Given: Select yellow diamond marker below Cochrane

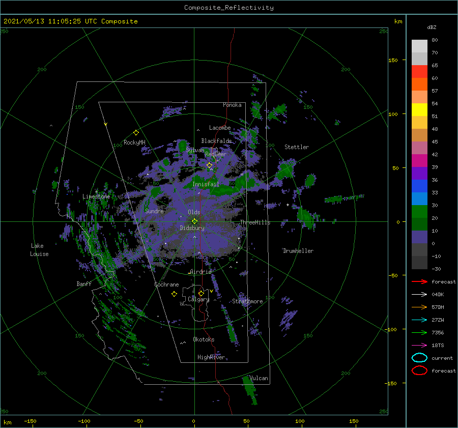Looking at the screenshot, I should pyautogui.click(x=174, y=294).
